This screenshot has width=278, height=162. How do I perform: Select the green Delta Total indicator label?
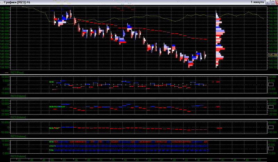(x=54, y=128)
